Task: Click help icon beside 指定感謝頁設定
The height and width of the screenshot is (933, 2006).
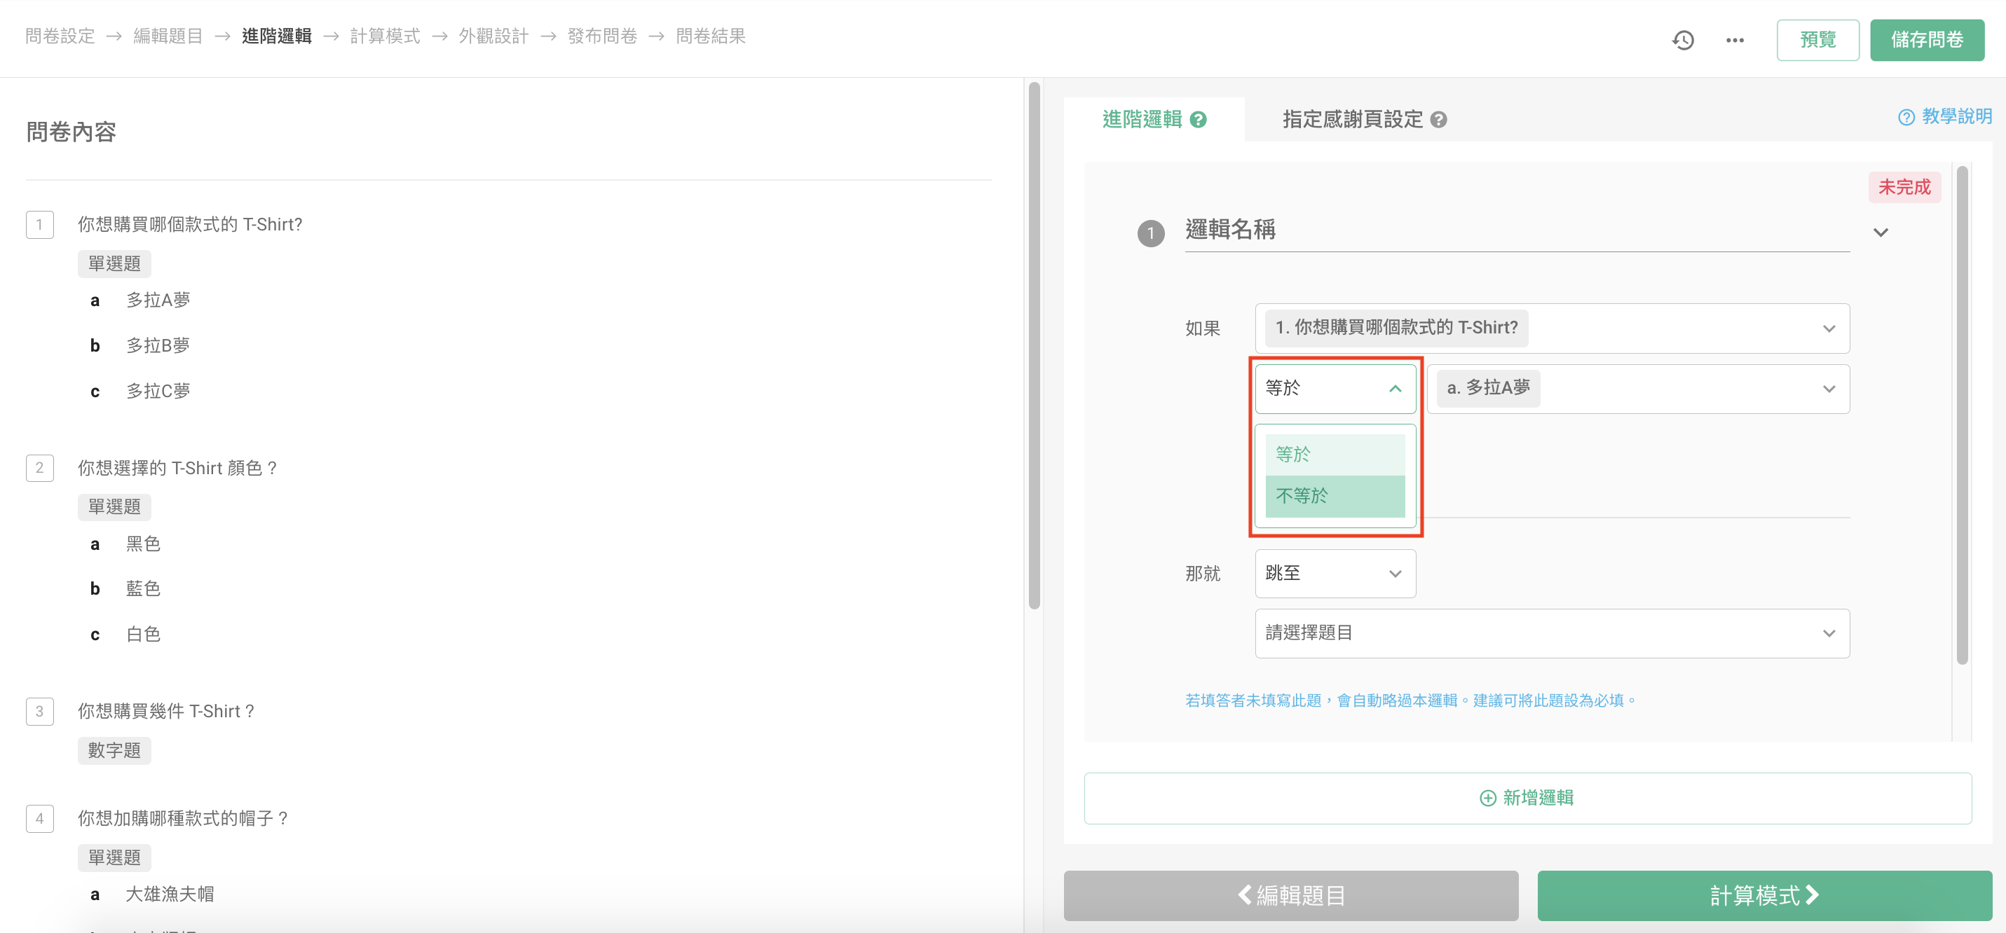Action: 1439,120
